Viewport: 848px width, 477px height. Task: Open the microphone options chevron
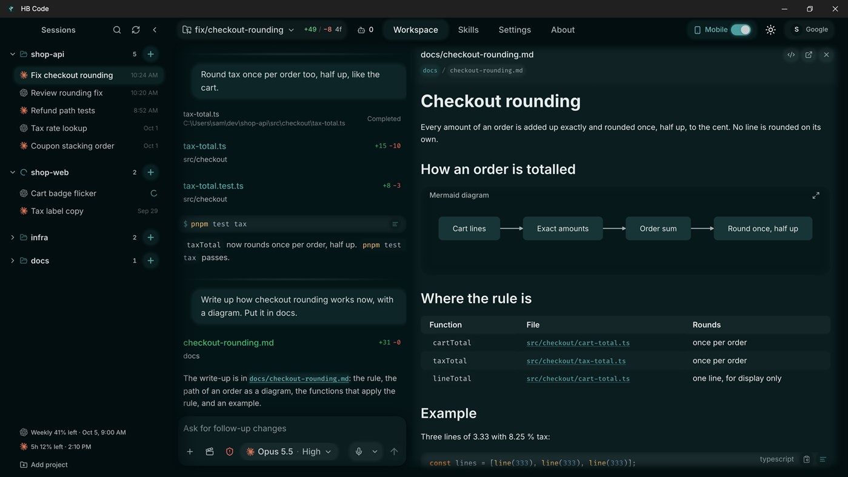(x=375, y=452)
